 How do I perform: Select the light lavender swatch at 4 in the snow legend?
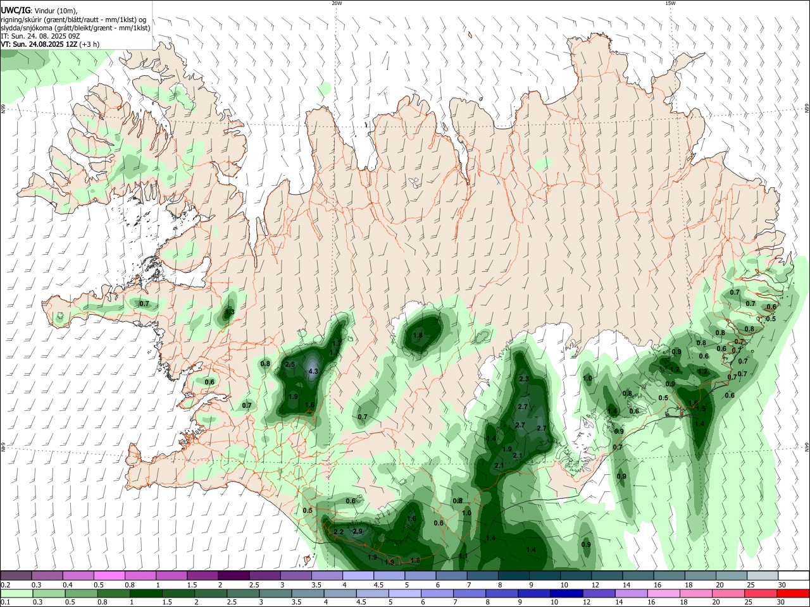357,576
